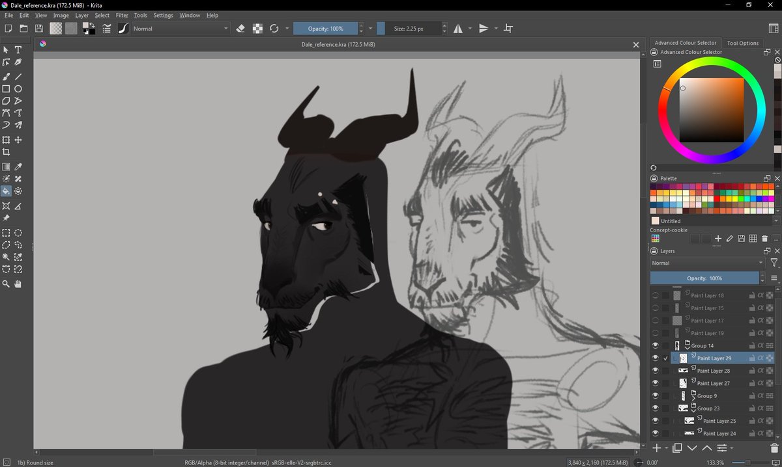Reload the original brush preset
Screen dimensions: 782x467
(274, 29)
